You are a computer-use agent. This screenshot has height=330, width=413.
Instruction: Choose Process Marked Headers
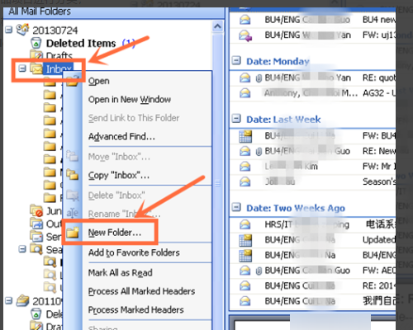[136, 309]
